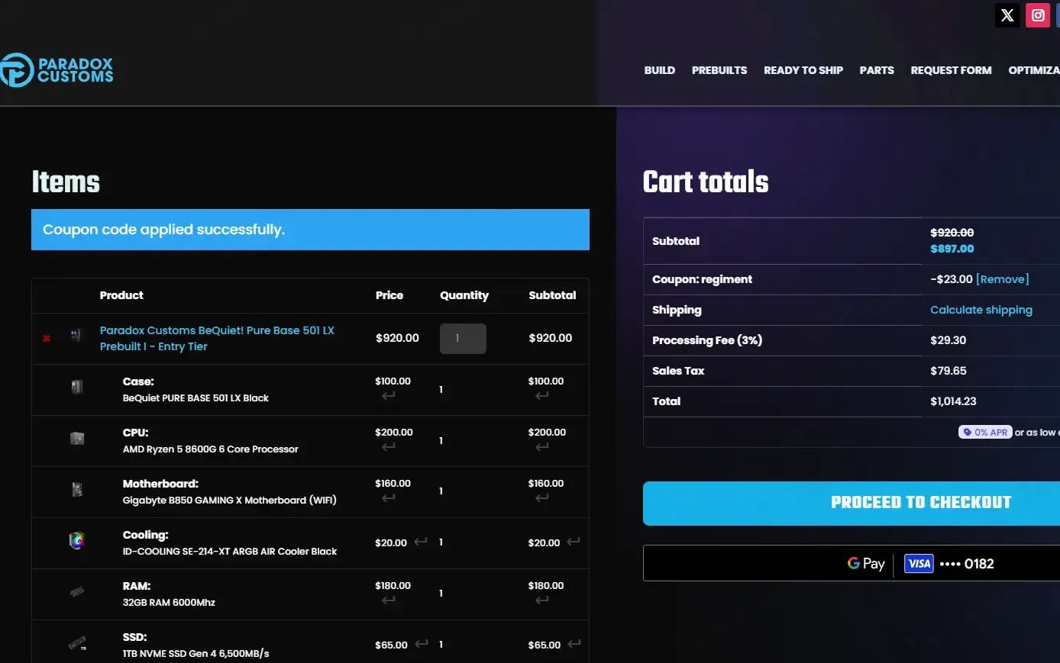This screenshot has height=663, width=1060.
Task: Open the X (Twitter) social icon
Action: pos(1007,15)
